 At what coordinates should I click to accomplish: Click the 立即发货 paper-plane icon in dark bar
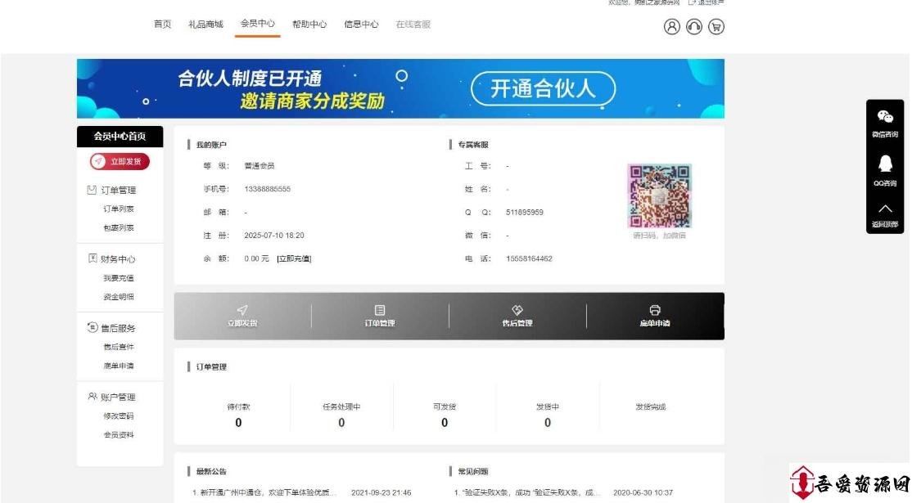[x=242, y=310]
